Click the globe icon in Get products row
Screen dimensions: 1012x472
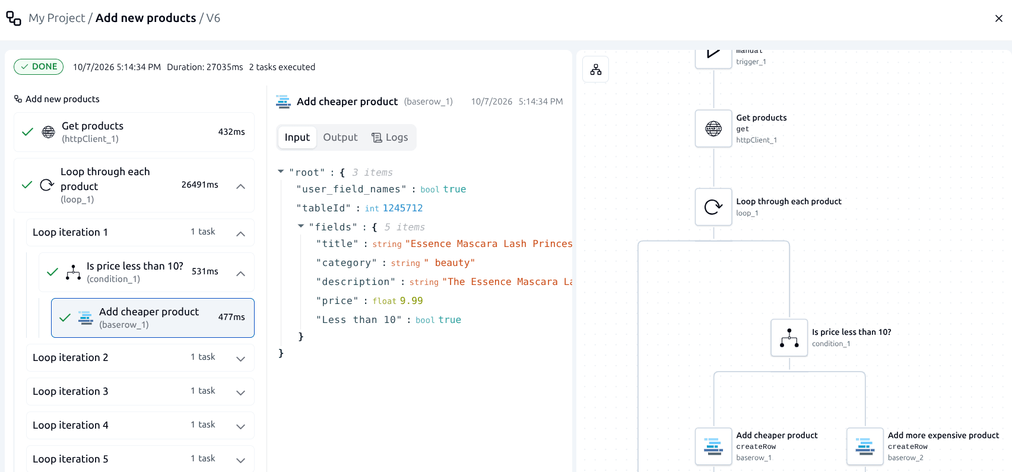pos(49,132)
